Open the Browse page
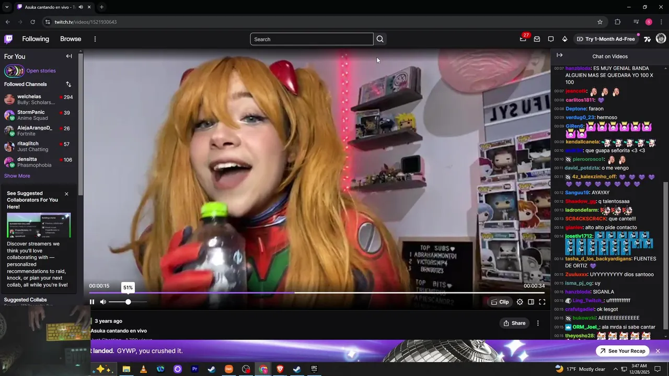Screen dimensions: 669x376 [x=71, y=39]
